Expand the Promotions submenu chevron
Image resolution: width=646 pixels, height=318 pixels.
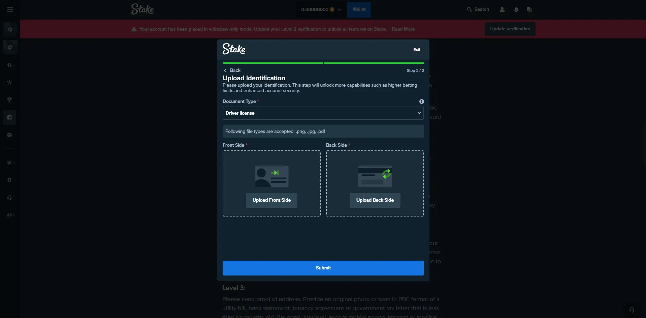14,65
